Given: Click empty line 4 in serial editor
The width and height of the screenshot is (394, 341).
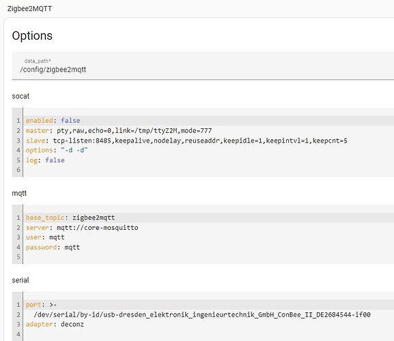Looking at the screenshot, I should [208, 334].
